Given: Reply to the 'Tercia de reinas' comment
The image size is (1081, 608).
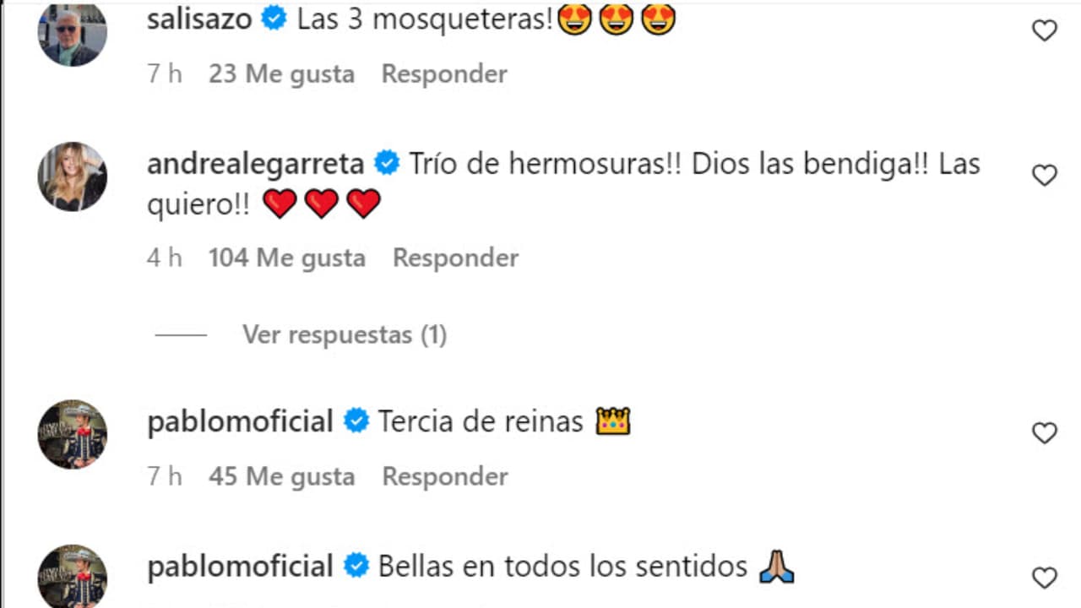Looking at the screenshot, I should click(x=444, y=476).
